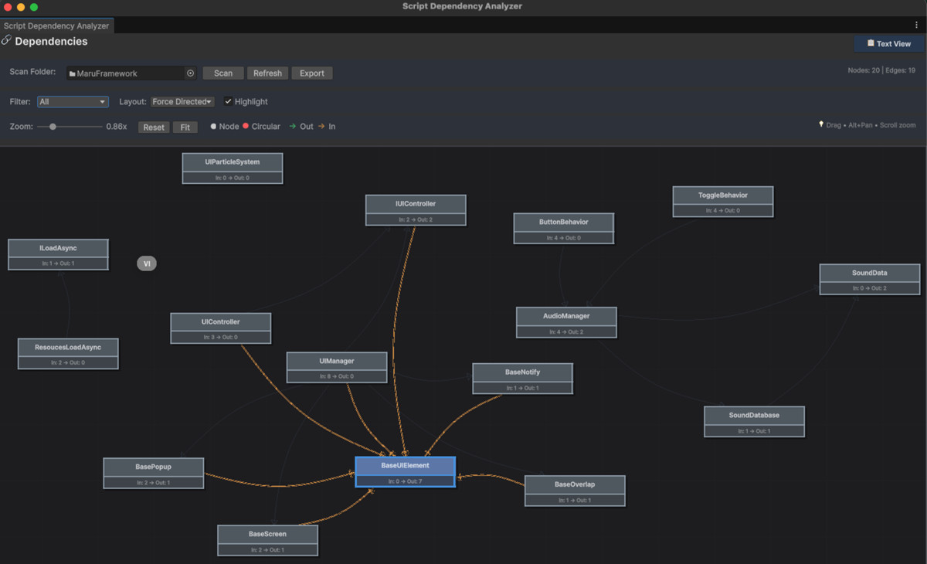
Task: Select the AudioManager node
Action: tap(566, 322)
